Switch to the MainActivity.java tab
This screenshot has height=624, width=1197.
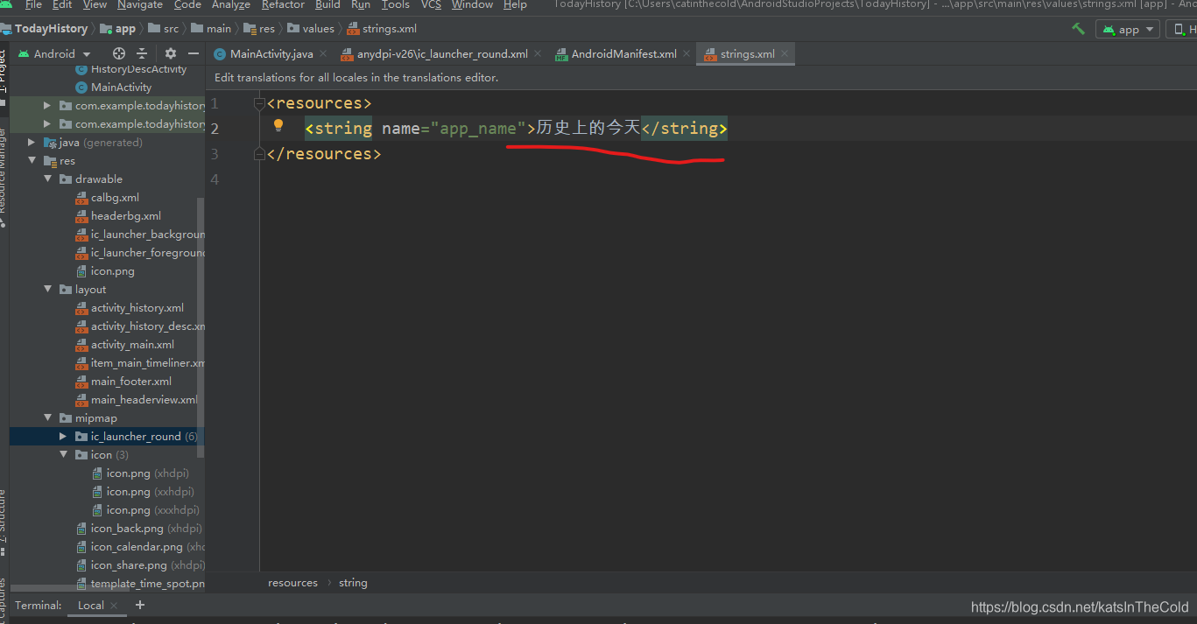pos(271,53)
